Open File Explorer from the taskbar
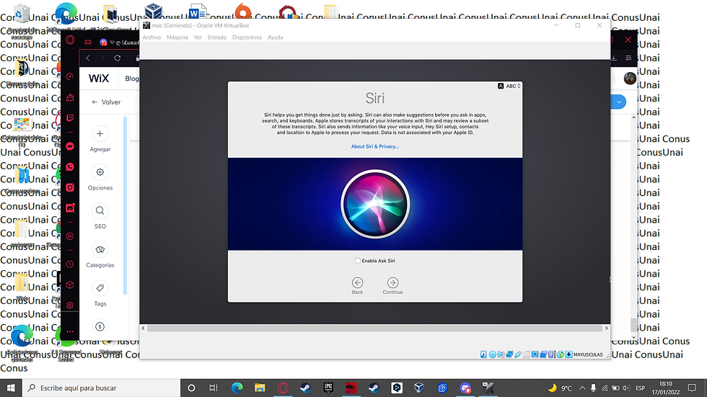The height and width of the screenshot is (397, 707). (x=260, y=388)
